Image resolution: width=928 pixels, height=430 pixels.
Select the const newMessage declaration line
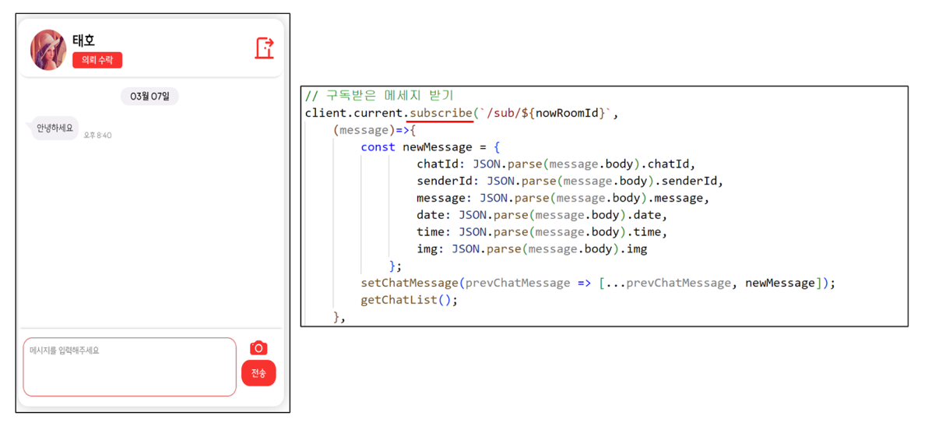[431, 147]
